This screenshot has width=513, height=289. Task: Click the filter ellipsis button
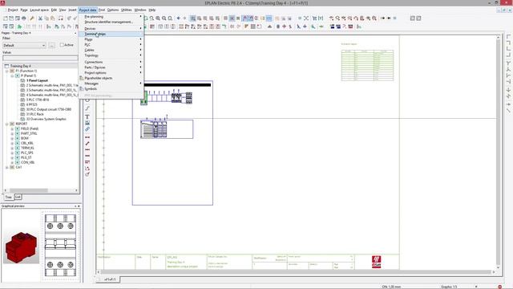pos(51,45)
